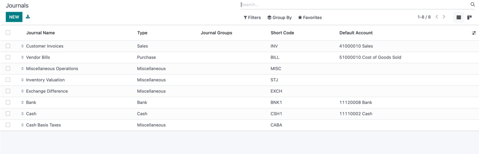Click drag handle for Bank journal
The height and width of the screenshot is (154, 479).
coord(22,103)
